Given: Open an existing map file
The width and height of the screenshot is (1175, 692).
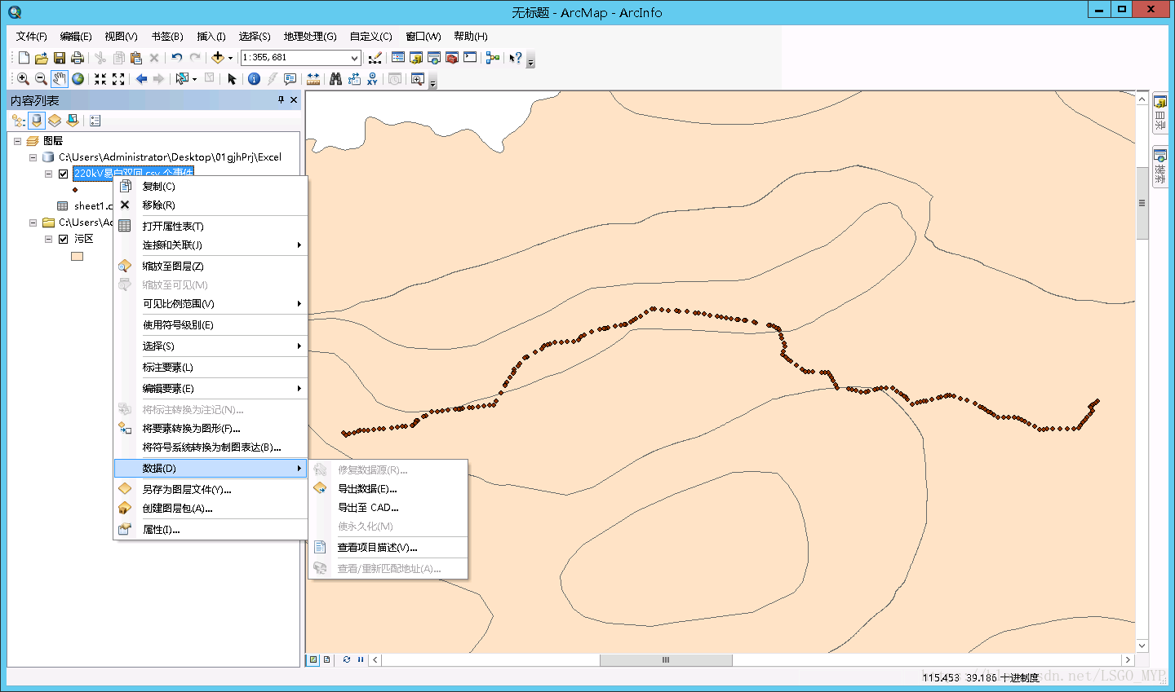Looking at the screenshot, I should point(42,58).
